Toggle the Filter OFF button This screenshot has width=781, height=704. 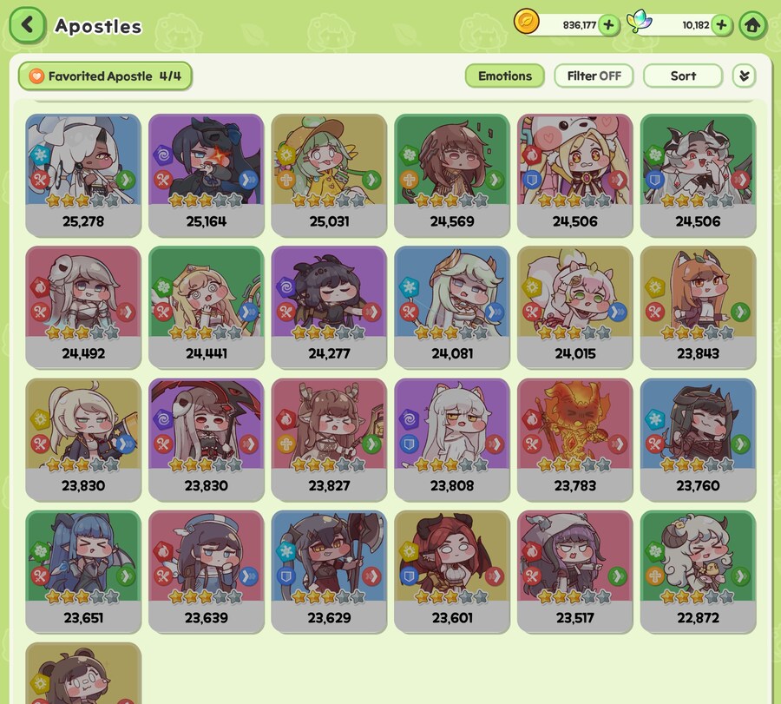tap(594, 76)
